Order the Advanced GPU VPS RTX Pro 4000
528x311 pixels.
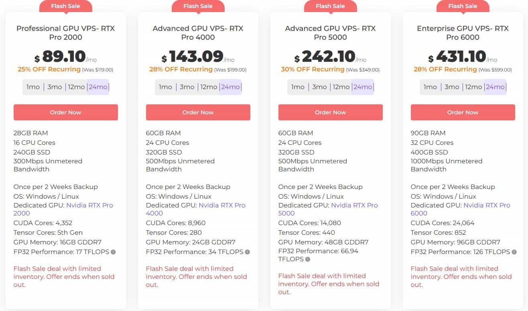pos(198,112)
